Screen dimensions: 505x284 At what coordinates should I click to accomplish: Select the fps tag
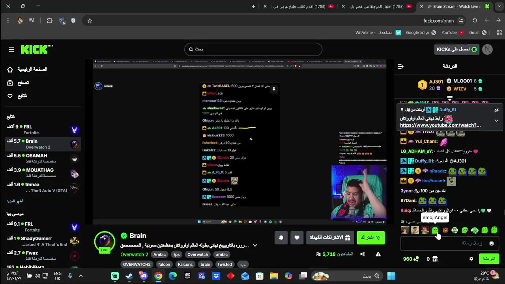coord(176,254)
